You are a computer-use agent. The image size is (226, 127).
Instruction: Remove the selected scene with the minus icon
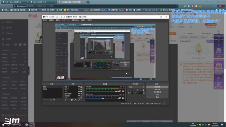pyautogui.click(x=47, y=100)
